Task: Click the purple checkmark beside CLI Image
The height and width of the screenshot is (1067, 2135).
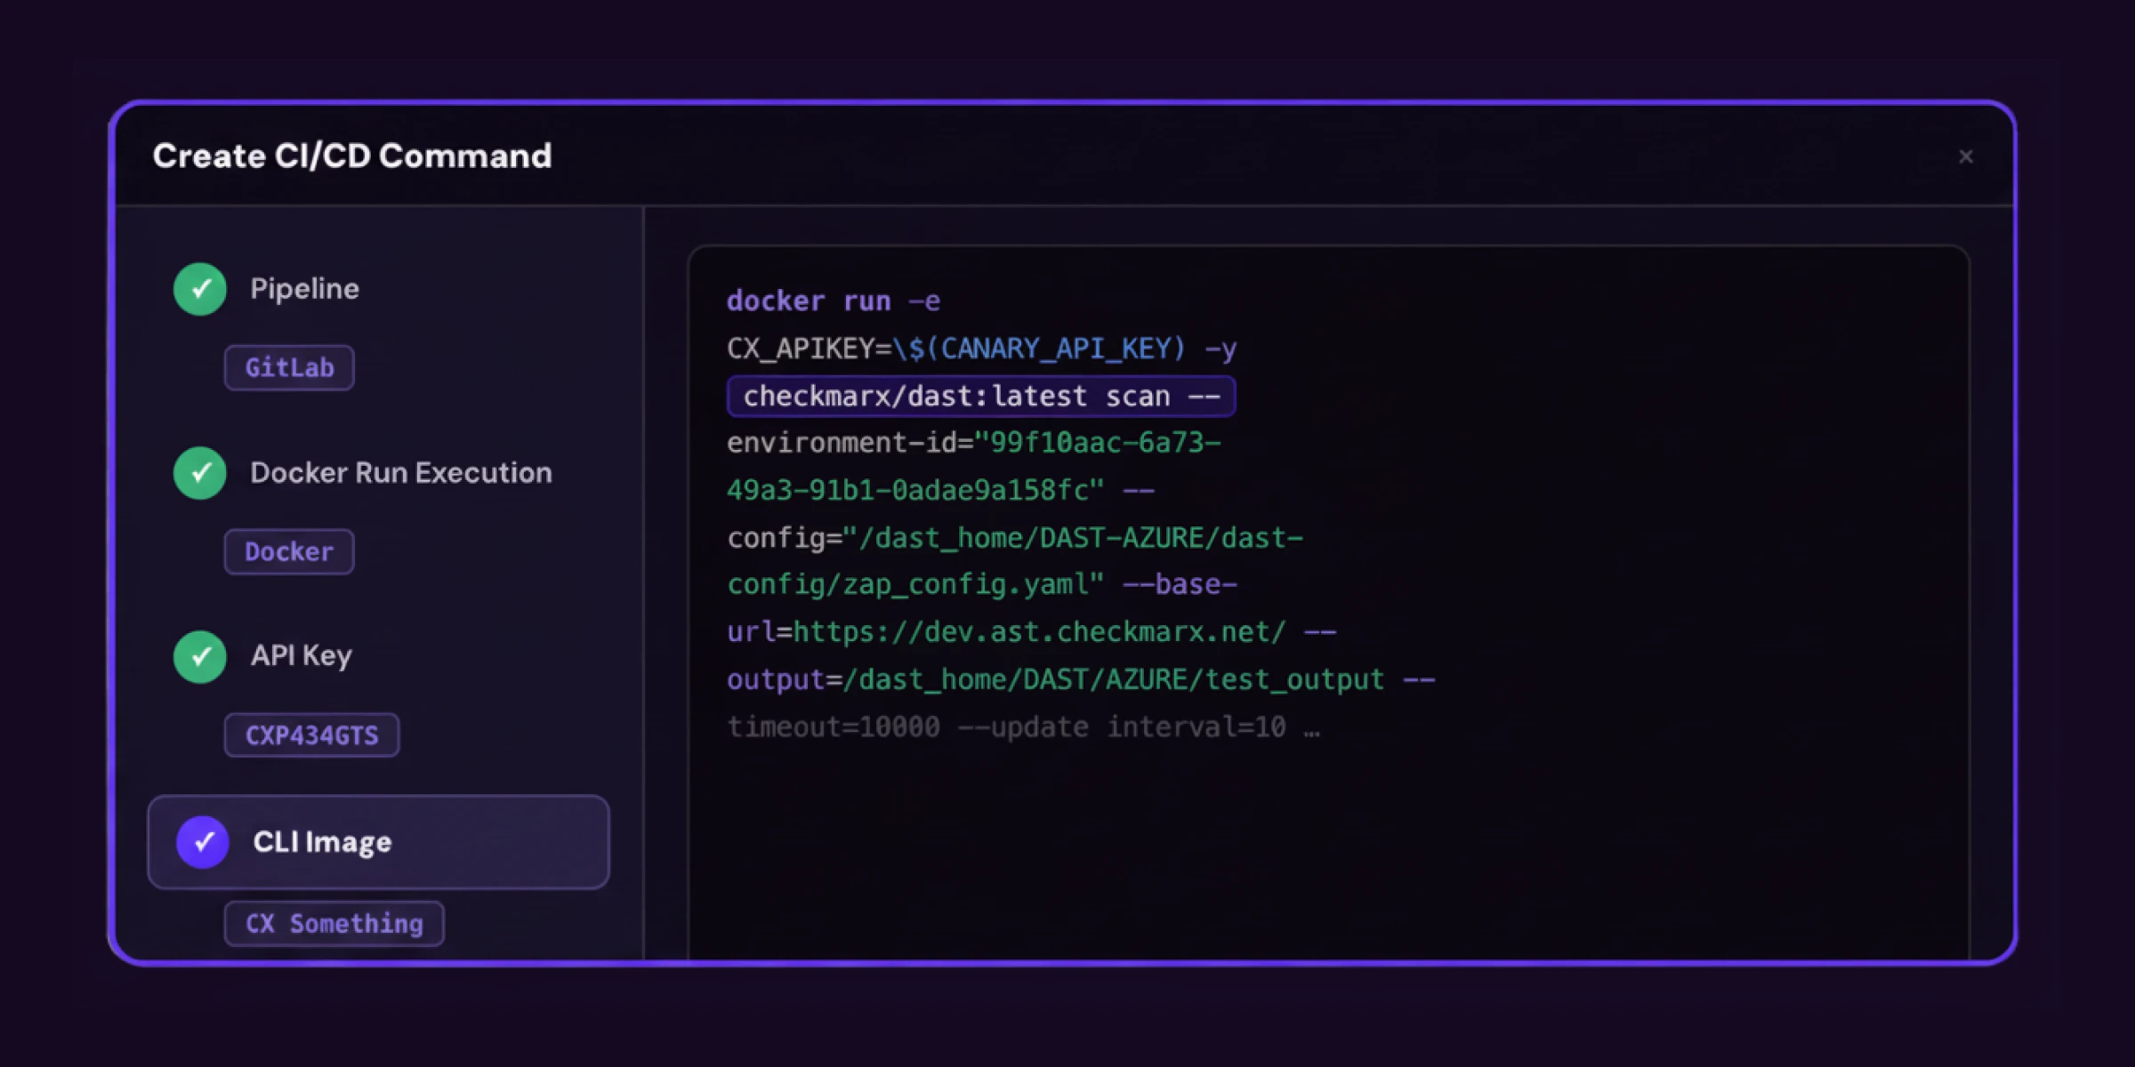Action: coord(203,841)
